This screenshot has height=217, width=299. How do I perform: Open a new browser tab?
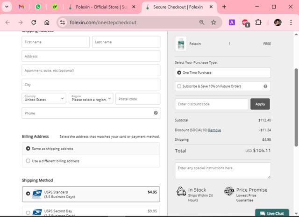tap(224, 7)
